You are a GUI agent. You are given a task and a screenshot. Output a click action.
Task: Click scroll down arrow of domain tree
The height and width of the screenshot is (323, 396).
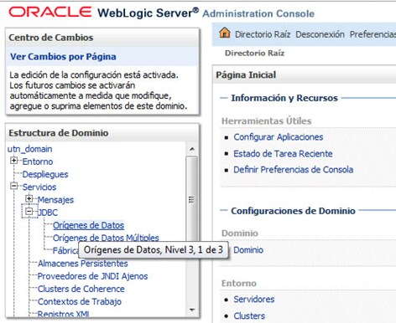pos(192,310)
